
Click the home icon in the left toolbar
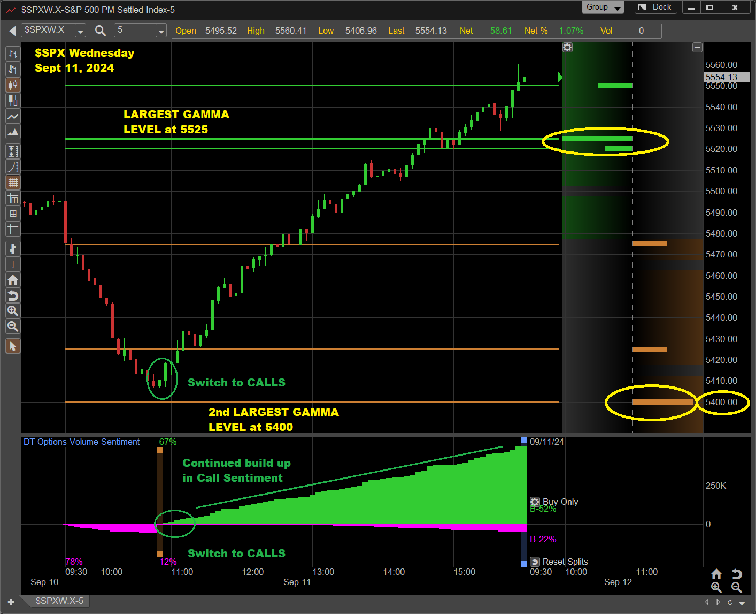tap(13, 280)
